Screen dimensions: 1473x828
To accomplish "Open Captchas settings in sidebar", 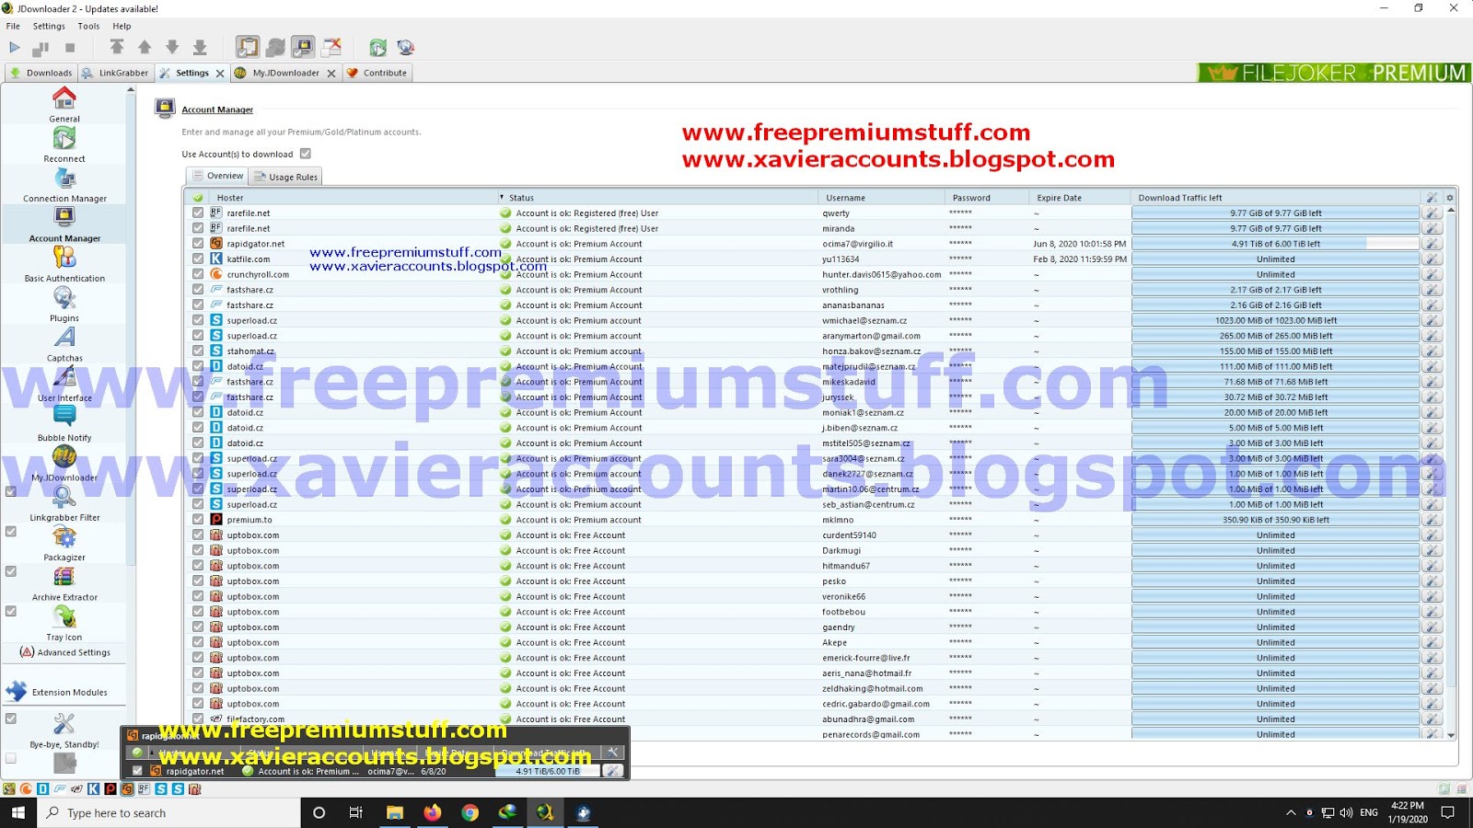I will (64, 344).
